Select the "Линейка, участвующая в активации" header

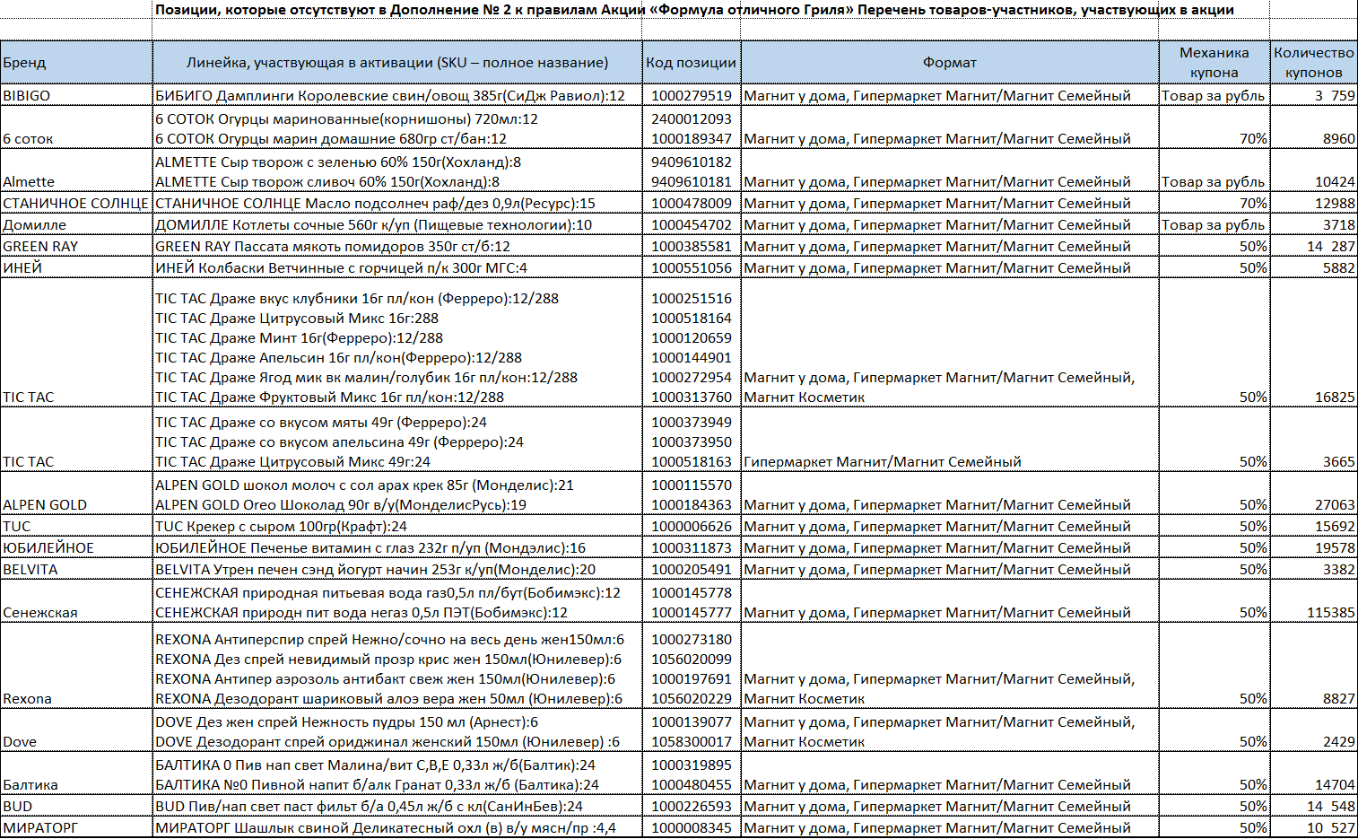click(x=397, y=63)
